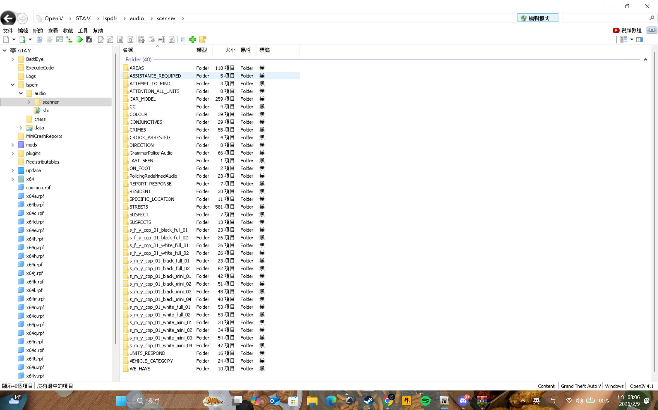Viewport: 658px width, 410px height.
Task: Sort by the 類型 column header
Action: click(203, 50)
